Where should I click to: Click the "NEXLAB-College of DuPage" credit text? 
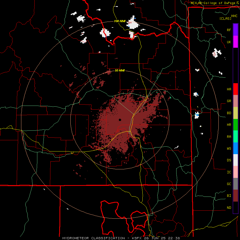pos(213,3)
